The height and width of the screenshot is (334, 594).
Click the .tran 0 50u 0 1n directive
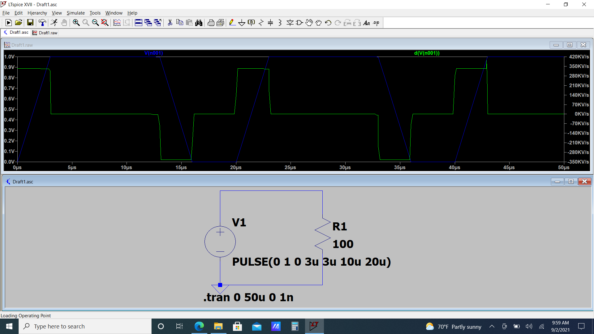coord(248,297)
